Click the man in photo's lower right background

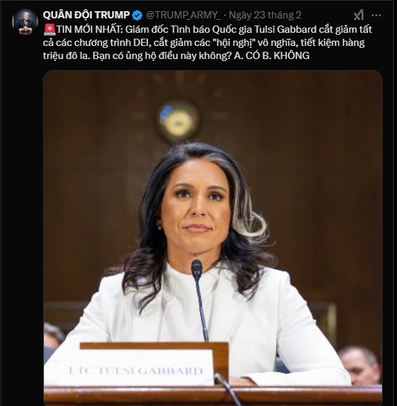click(x=360, y=365)
